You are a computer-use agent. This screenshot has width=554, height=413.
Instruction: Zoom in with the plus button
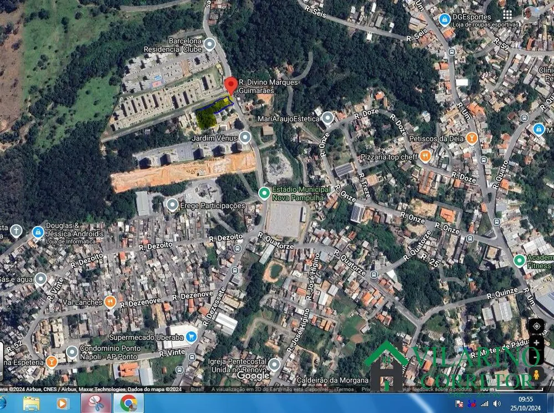pos(536,343)
